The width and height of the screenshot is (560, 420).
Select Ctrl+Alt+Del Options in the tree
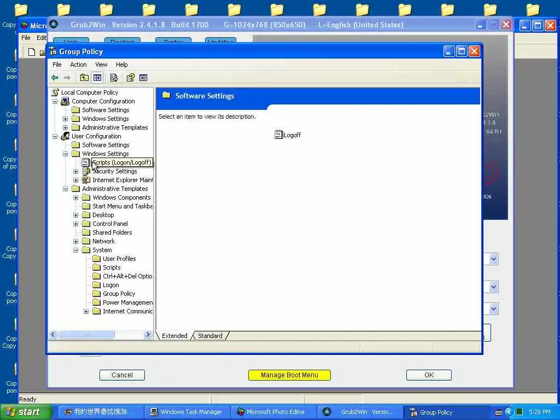click(127, 276)
